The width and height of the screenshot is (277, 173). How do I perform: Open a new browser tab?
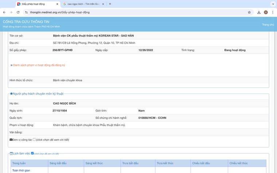click(110, 4)
